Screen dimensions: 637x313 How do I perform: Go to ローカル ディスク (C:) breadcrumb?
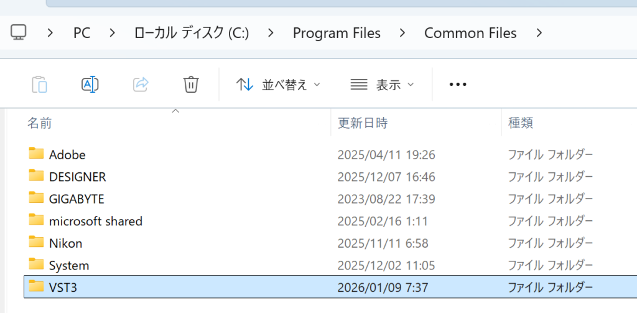tap(191, 33)
